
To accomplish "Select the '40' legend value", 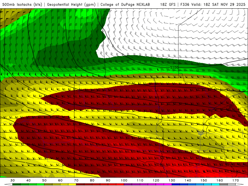I will (x=29, y=180).
